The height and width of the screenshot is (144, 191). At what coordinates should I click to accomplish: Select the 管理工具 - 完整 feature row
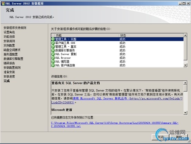(x=117, y=39)
